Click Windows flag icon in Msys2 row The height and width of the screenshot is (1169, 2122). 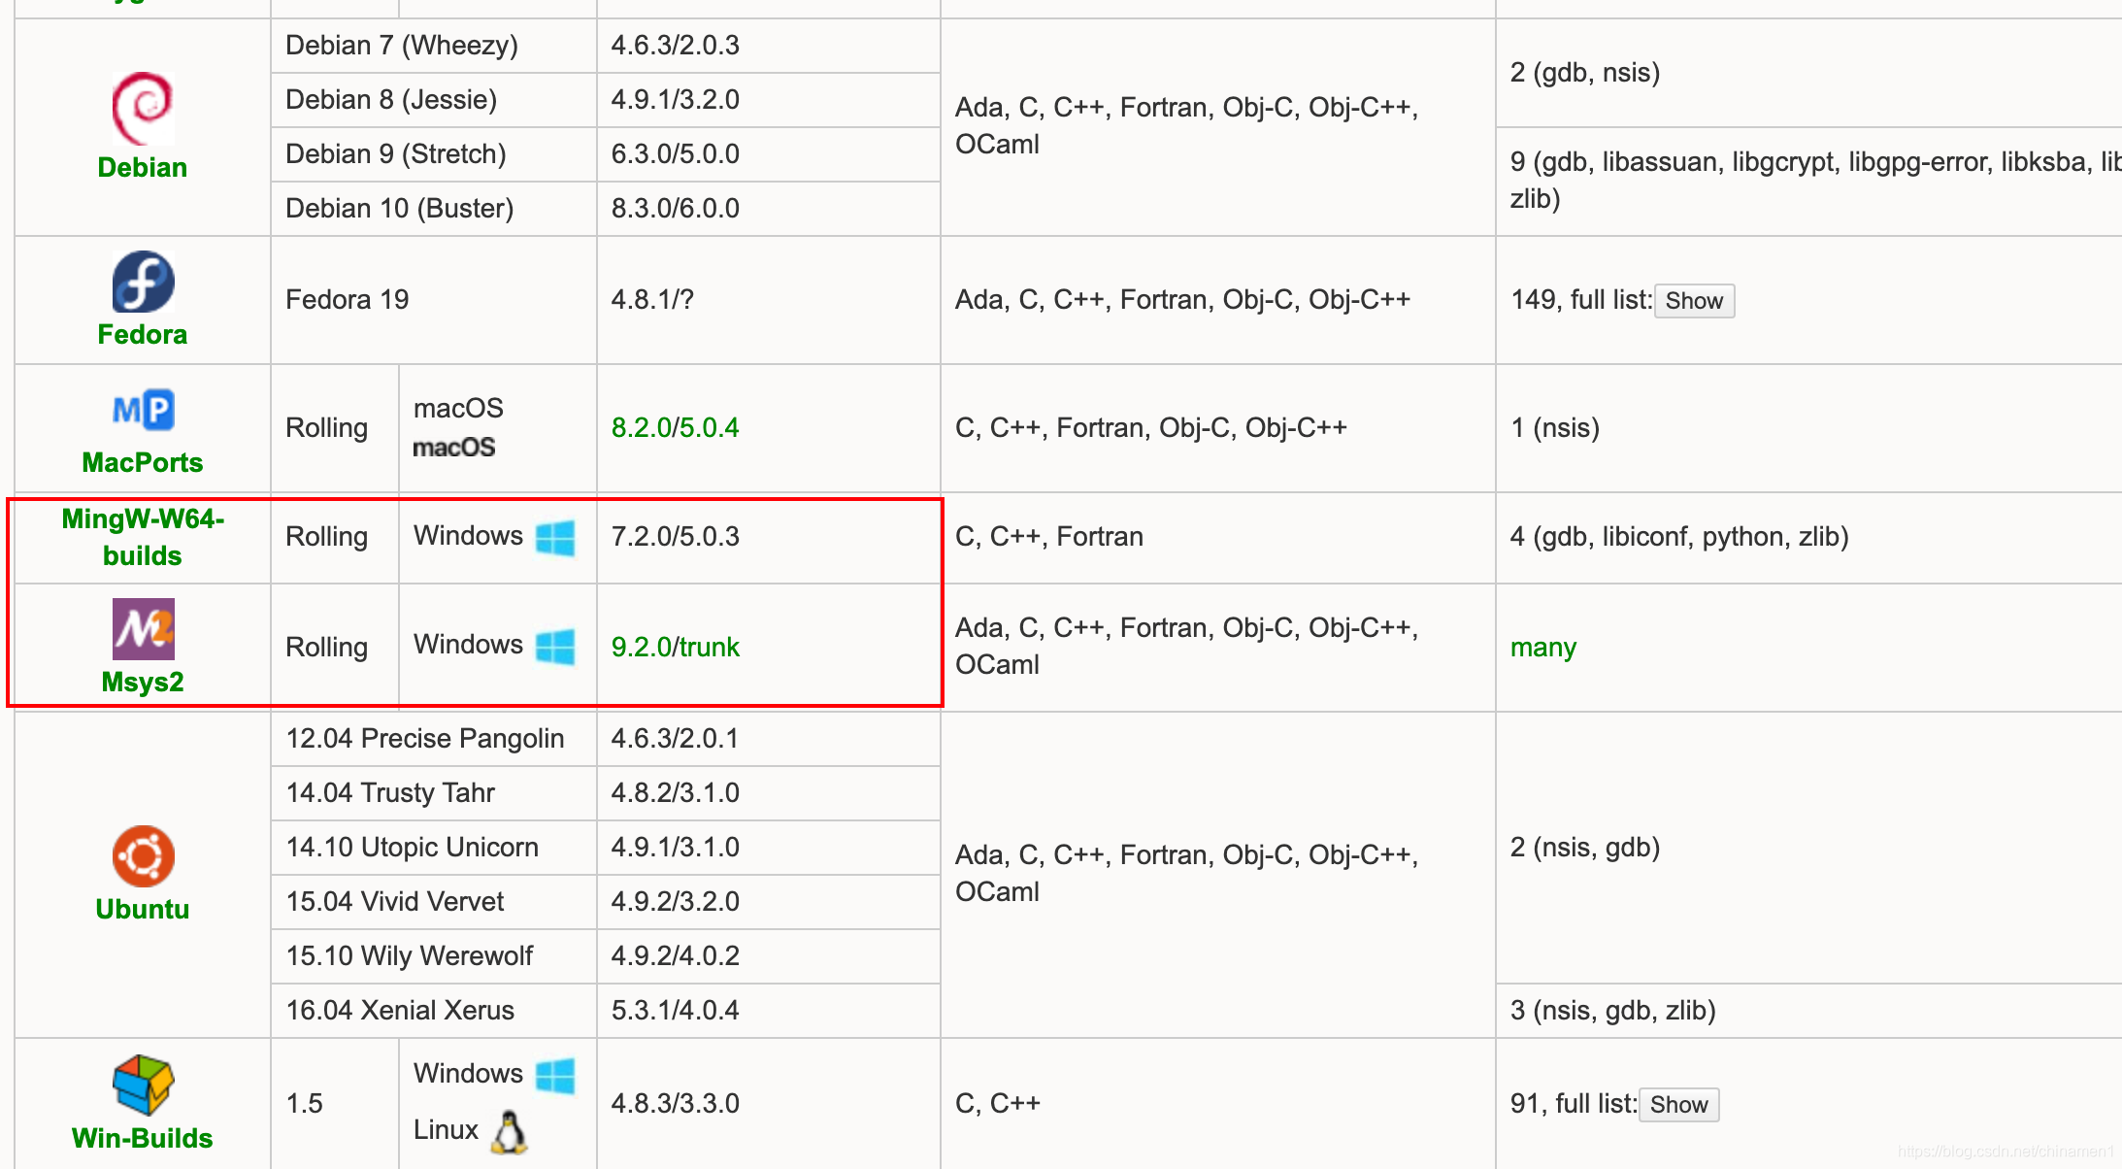[555, 647]
